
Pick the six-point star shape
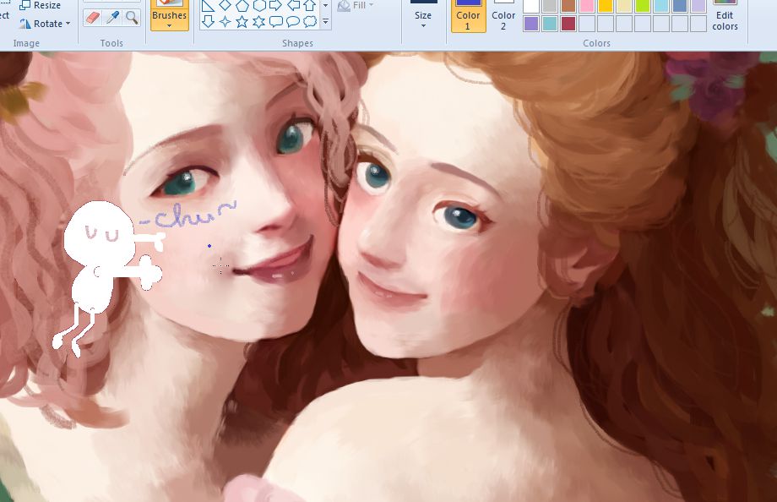258,22
